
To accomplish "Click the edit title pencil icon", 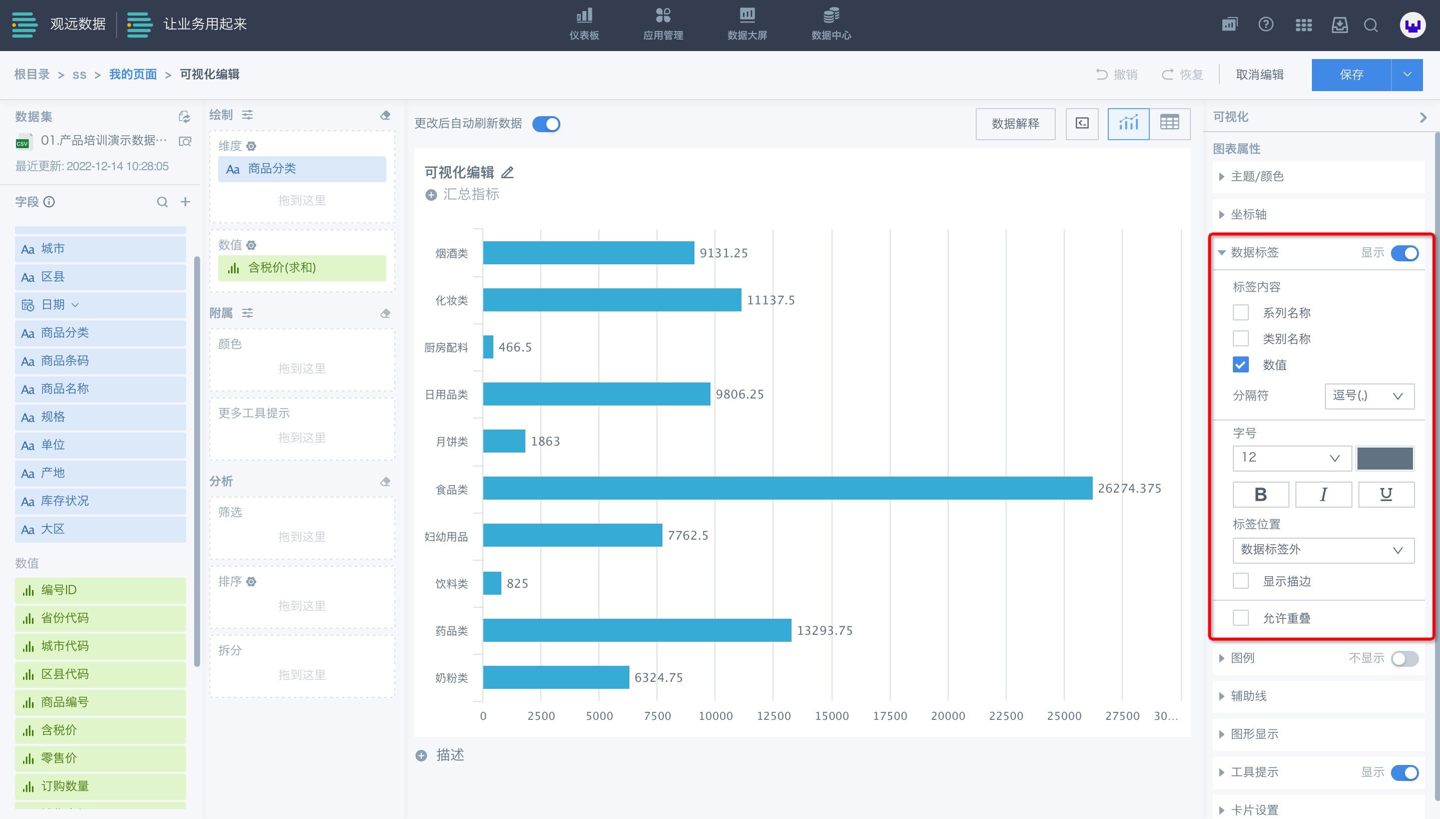I will coord(507,173).
